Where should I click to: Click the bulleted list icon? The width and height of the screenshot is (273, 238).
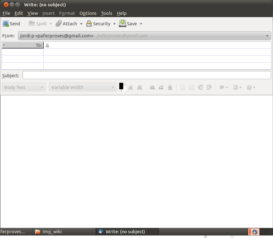coord(183,87)
